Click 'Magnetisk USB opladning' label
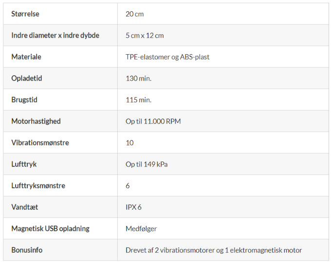The height and width of the screenshot is (264, 333). tap(50, 229)
